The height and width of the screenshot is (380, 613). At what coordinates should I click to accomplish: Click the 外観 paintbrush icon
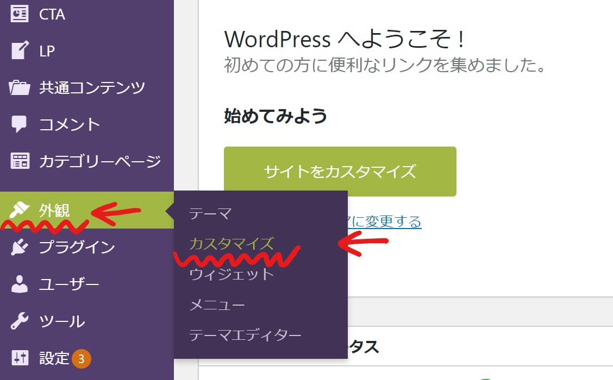pos(20,210)
